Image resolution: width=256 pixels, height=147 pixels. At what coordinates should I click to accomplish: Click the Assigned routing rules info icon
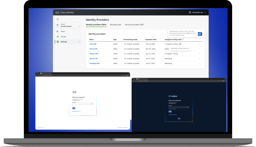[x=183, y=40]
